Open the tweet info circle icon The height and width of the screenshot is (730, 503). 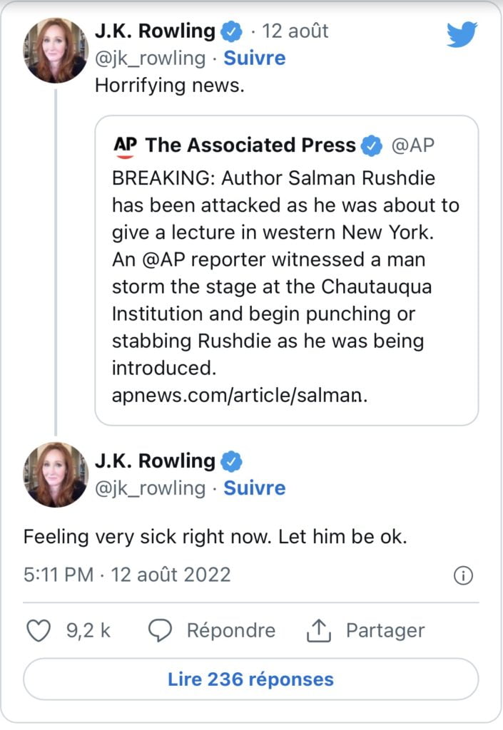463,576
